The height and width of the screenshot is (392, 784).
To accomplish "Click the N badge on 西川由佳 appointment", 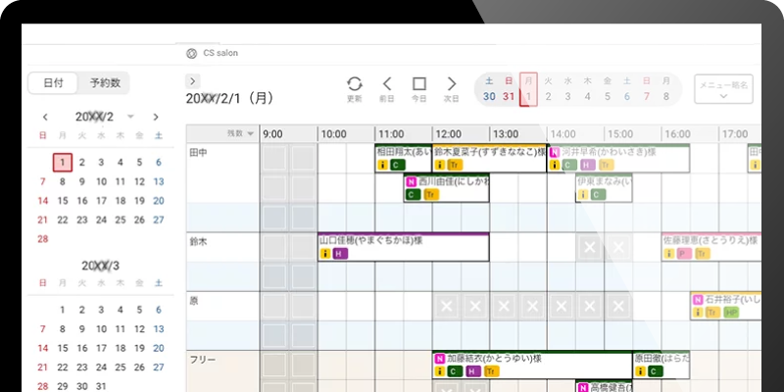I will coord(411,181).
